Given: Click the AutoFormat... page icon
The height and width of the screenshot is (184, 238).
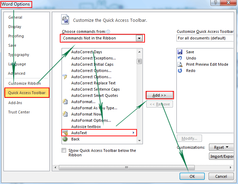Looking at the screenshot, I should 65,102.
